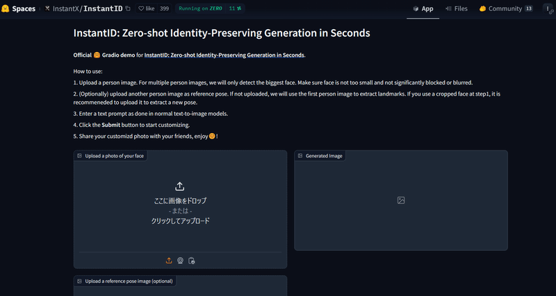Select paste from clipboard source icon
Image resolution: width=556 pixels, height=296 pixels.
(191, 261)
